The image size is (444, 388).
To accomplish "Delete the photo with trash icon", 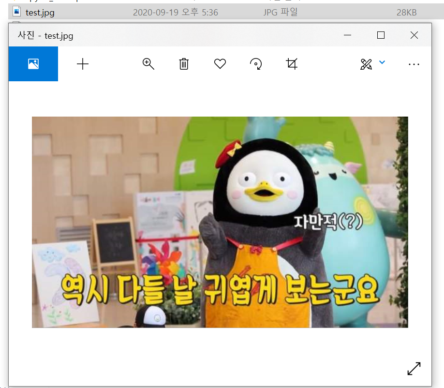I will [x=184, y=64].
